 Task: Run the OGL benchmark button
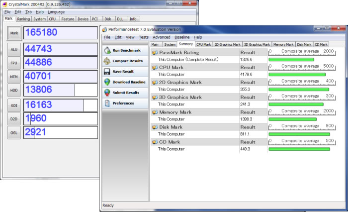click(14, 133)
